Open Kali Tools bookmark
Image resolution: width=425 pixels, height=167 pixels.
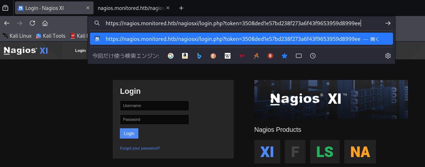click(51, 36)
